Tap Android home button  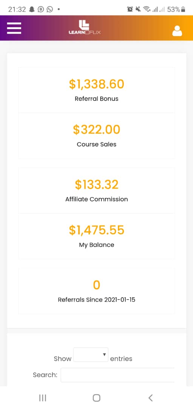tap(97, 398)
